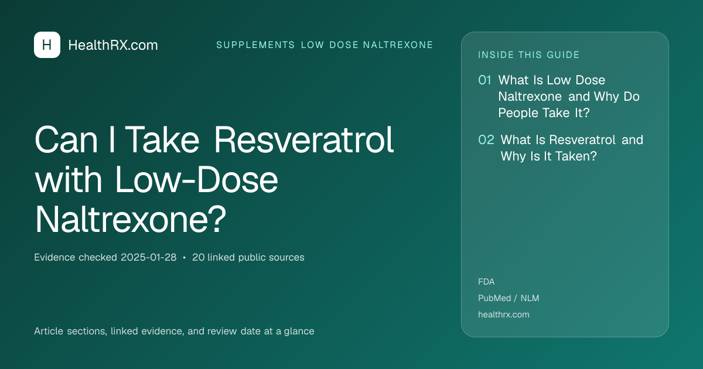703x369 pixels.
Task: Click the headline 'Can I Take Resveratrol with Low-Dose Naltrexone?'
Action: [214, 180]
